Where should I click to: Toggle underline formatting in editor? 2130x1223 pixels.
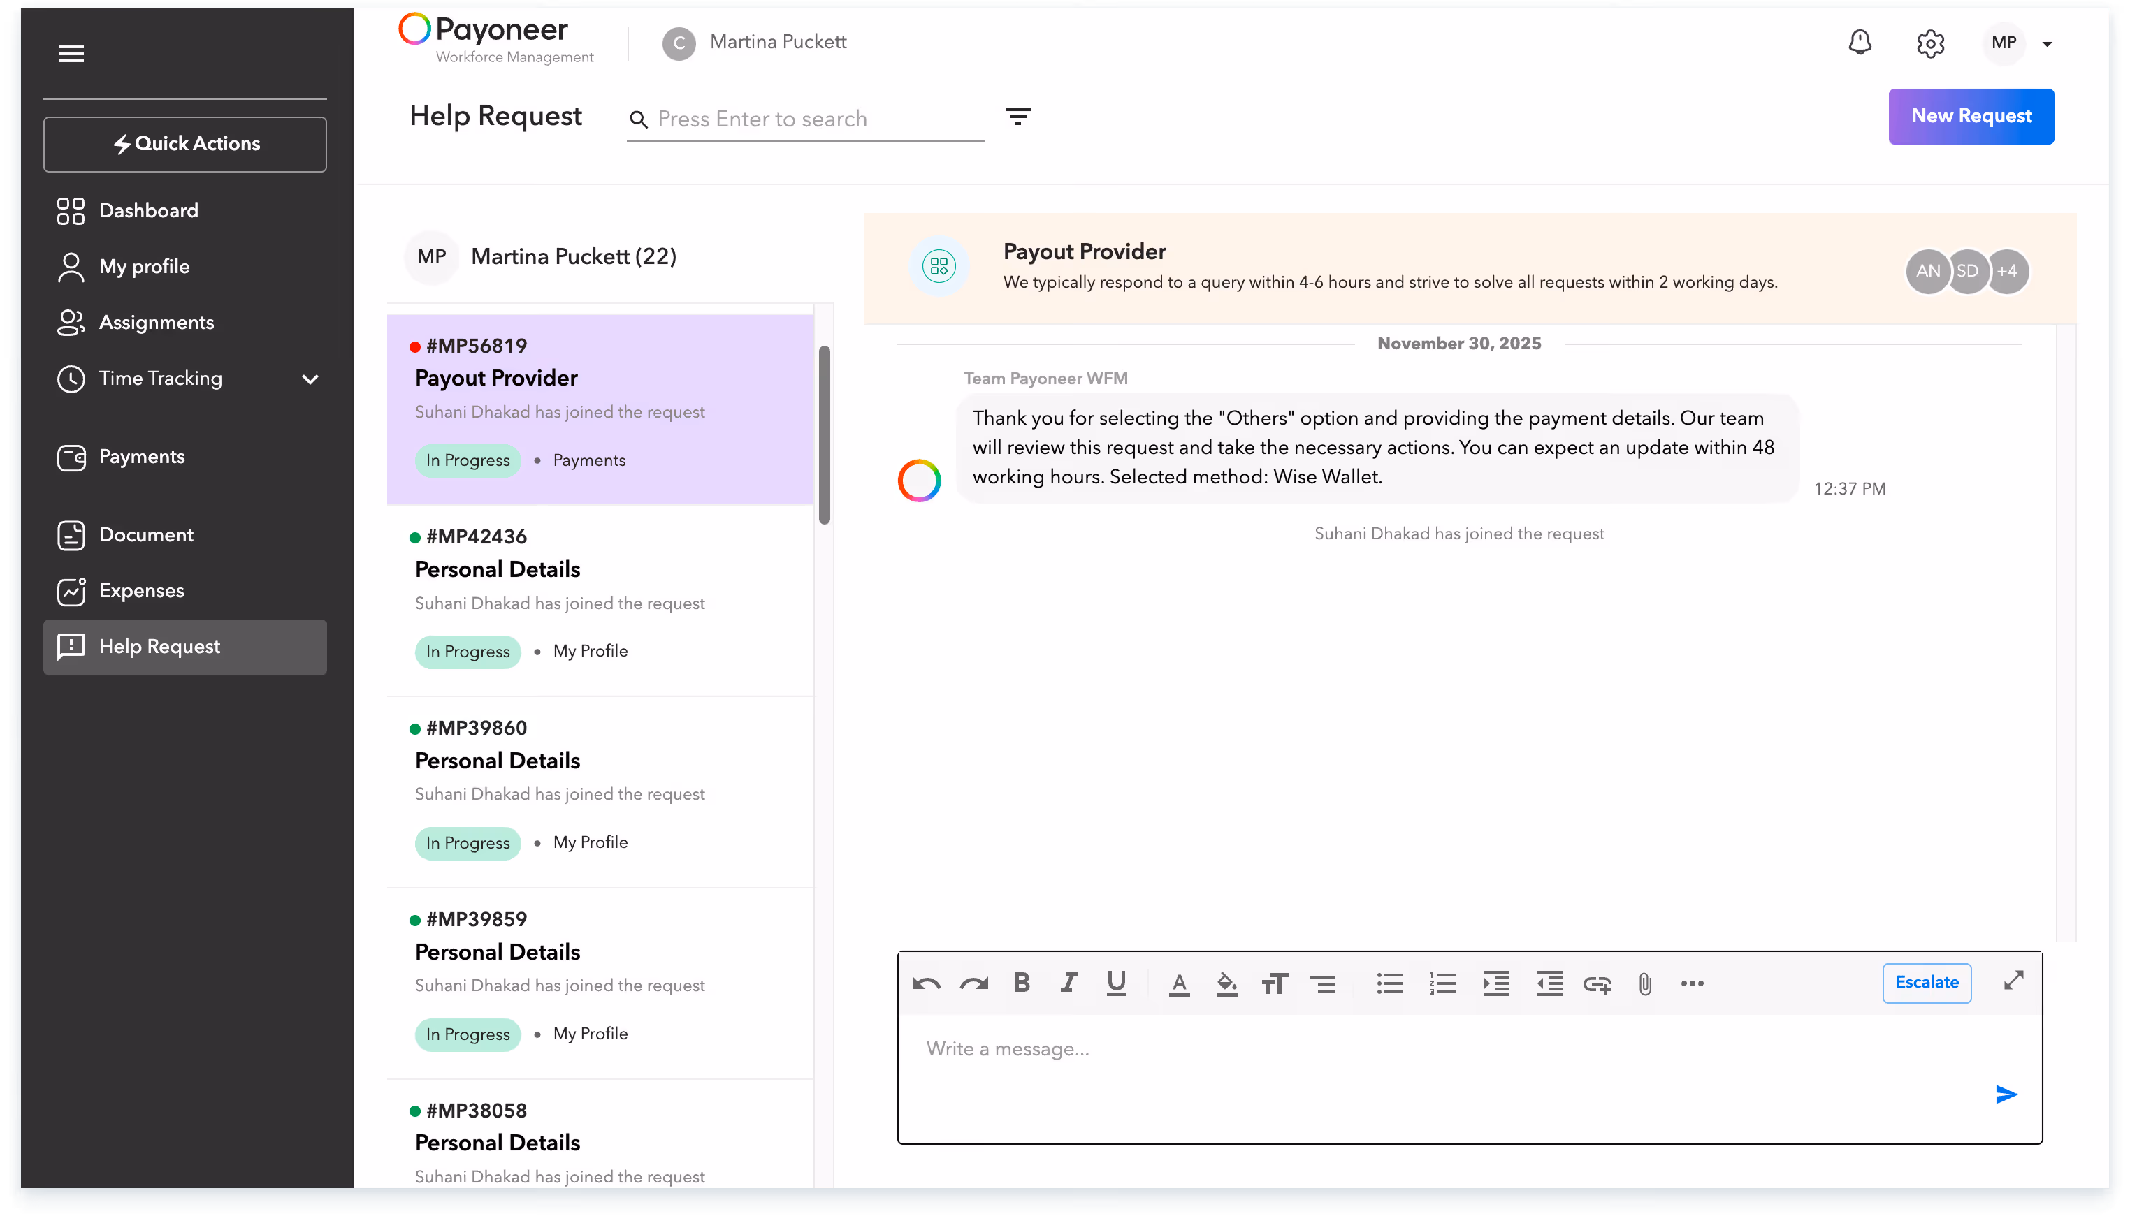1116,983
